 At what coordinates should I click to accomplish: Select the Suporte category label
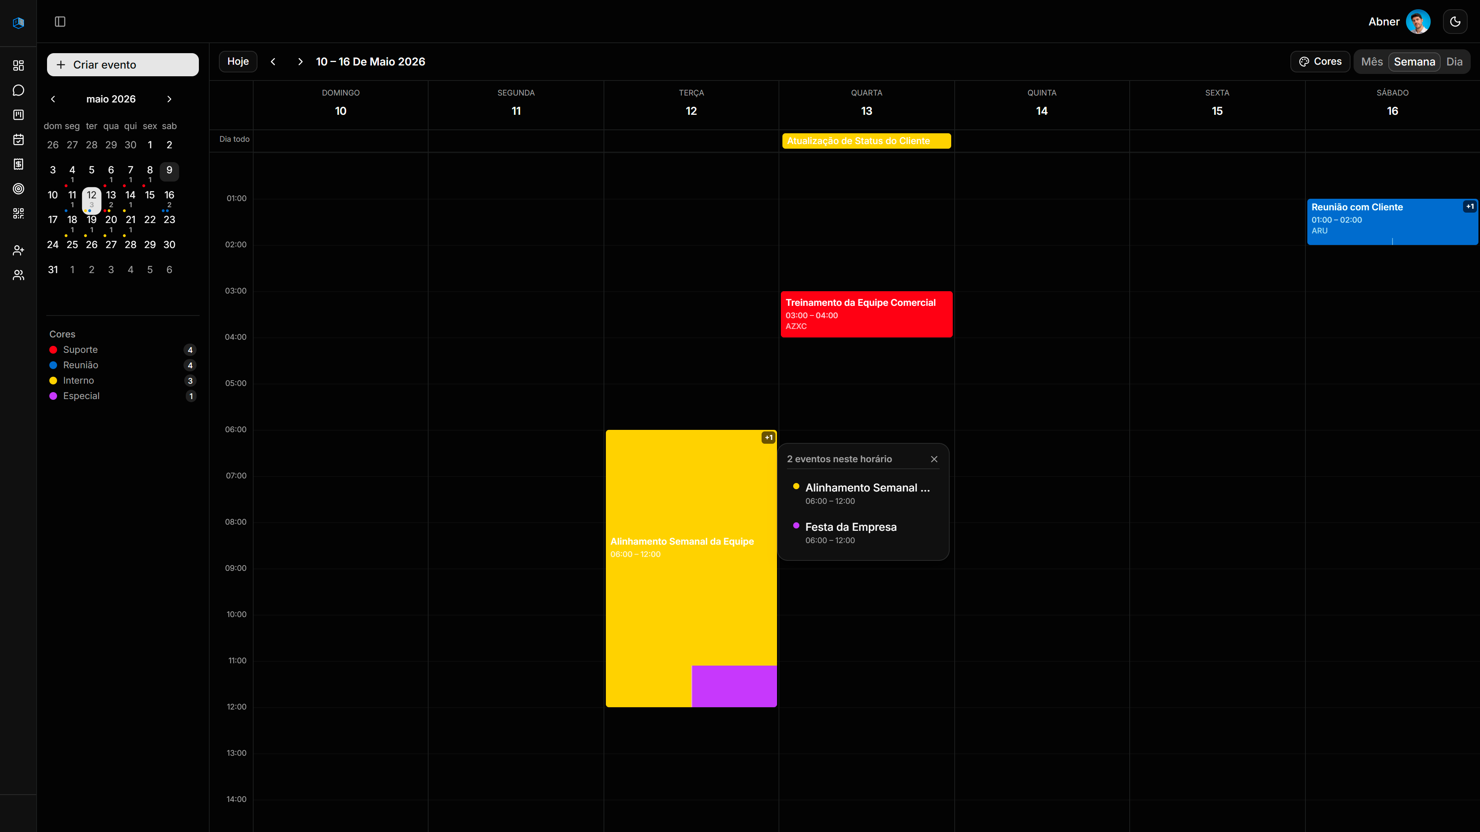(x=81, y=350)
